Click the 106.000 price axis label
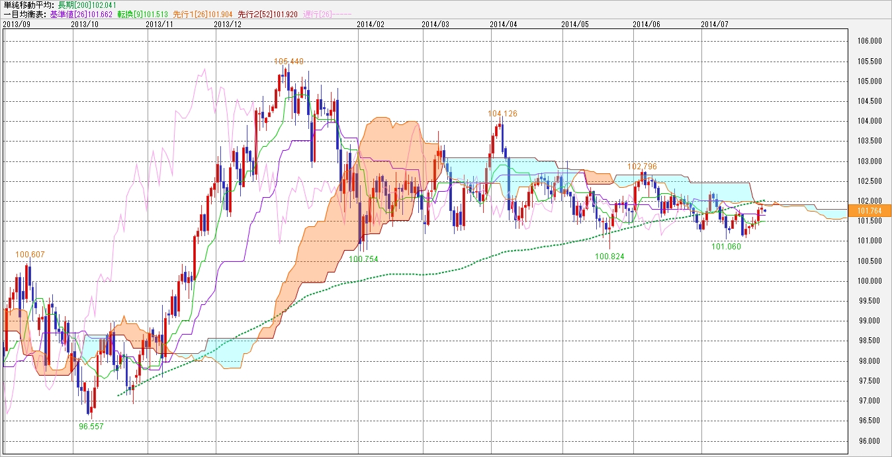The height and width of the screenshot is (457, 892). click(x=869, y=41)
